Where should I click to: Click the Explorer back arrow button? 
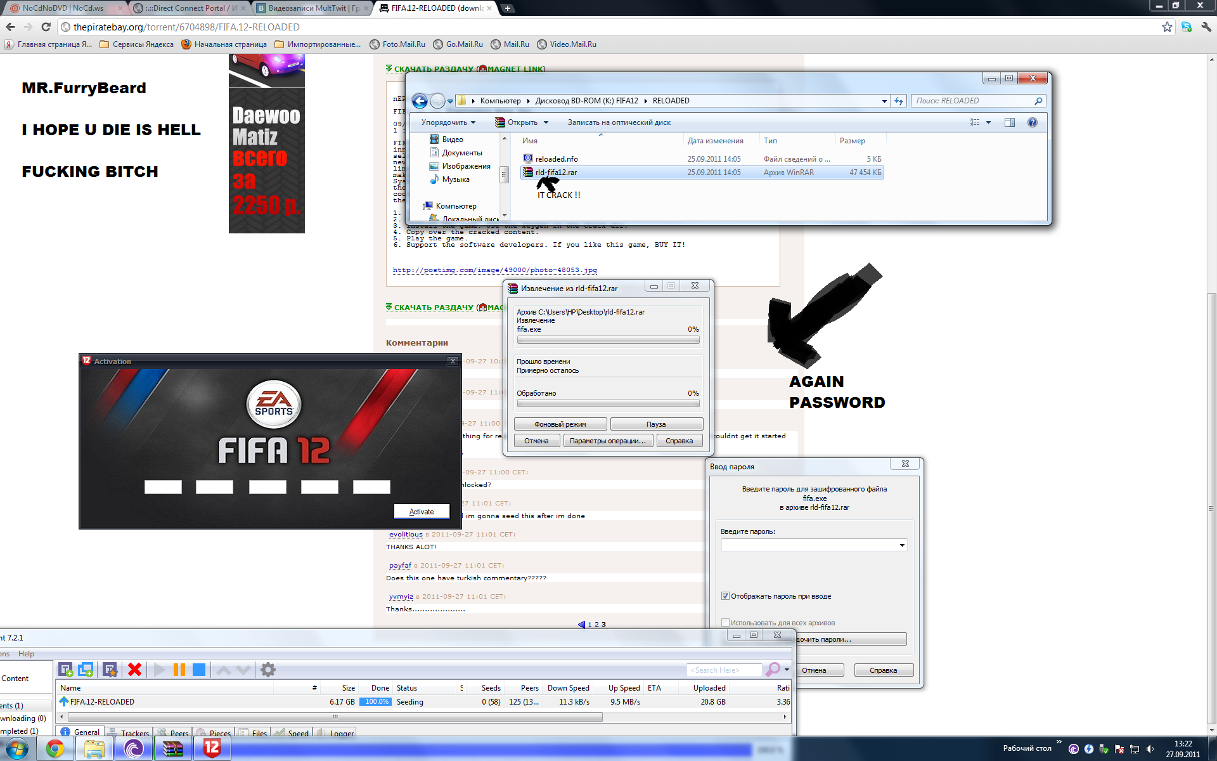420,101
